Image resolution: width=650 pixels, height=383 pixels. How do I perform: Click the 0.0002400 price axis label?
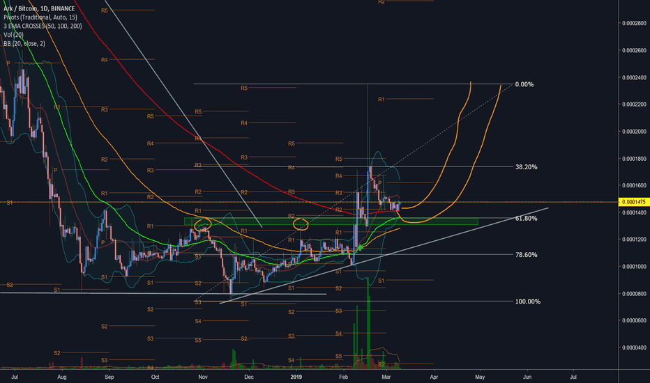tap(634, 77)
